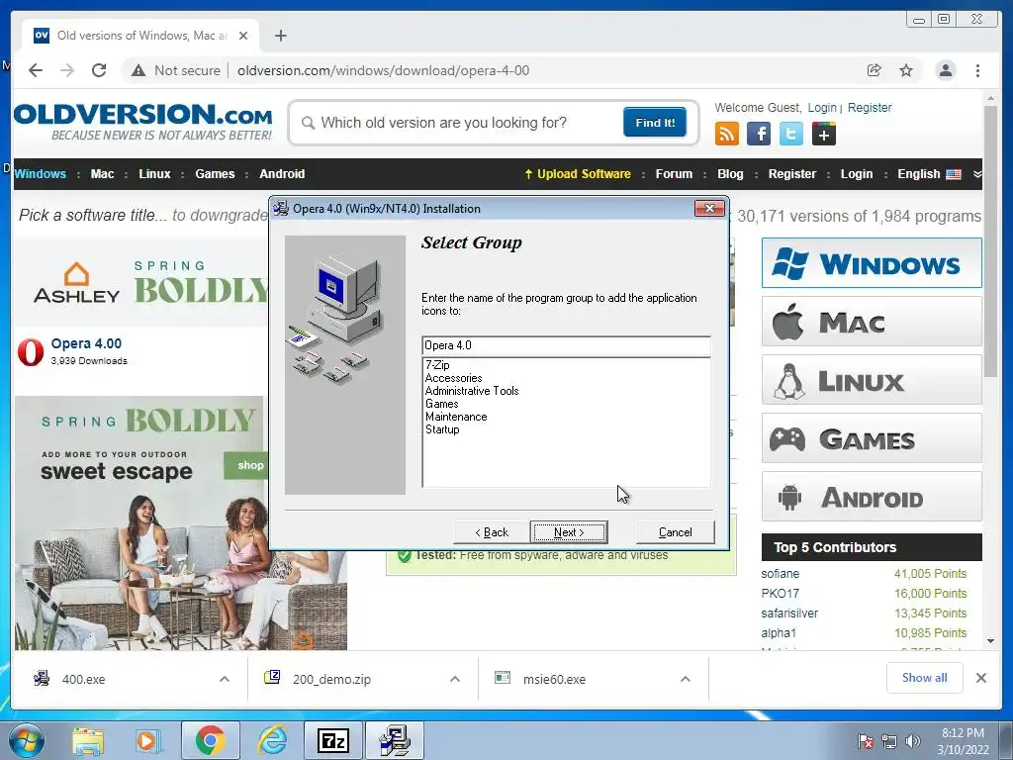Switch to Chrome in the taskbar
The width and height of the screenshot is (1013, 760).
[x=210, y=740]
